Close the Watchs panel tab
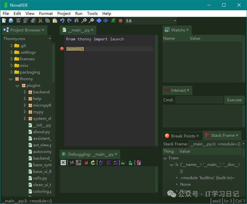This screenshot has width=247, height=204. 187,30
